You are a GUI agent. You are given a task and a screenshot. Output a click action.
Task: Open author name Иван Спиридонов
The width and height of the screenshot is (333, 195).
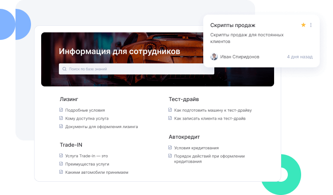(240, 57)
